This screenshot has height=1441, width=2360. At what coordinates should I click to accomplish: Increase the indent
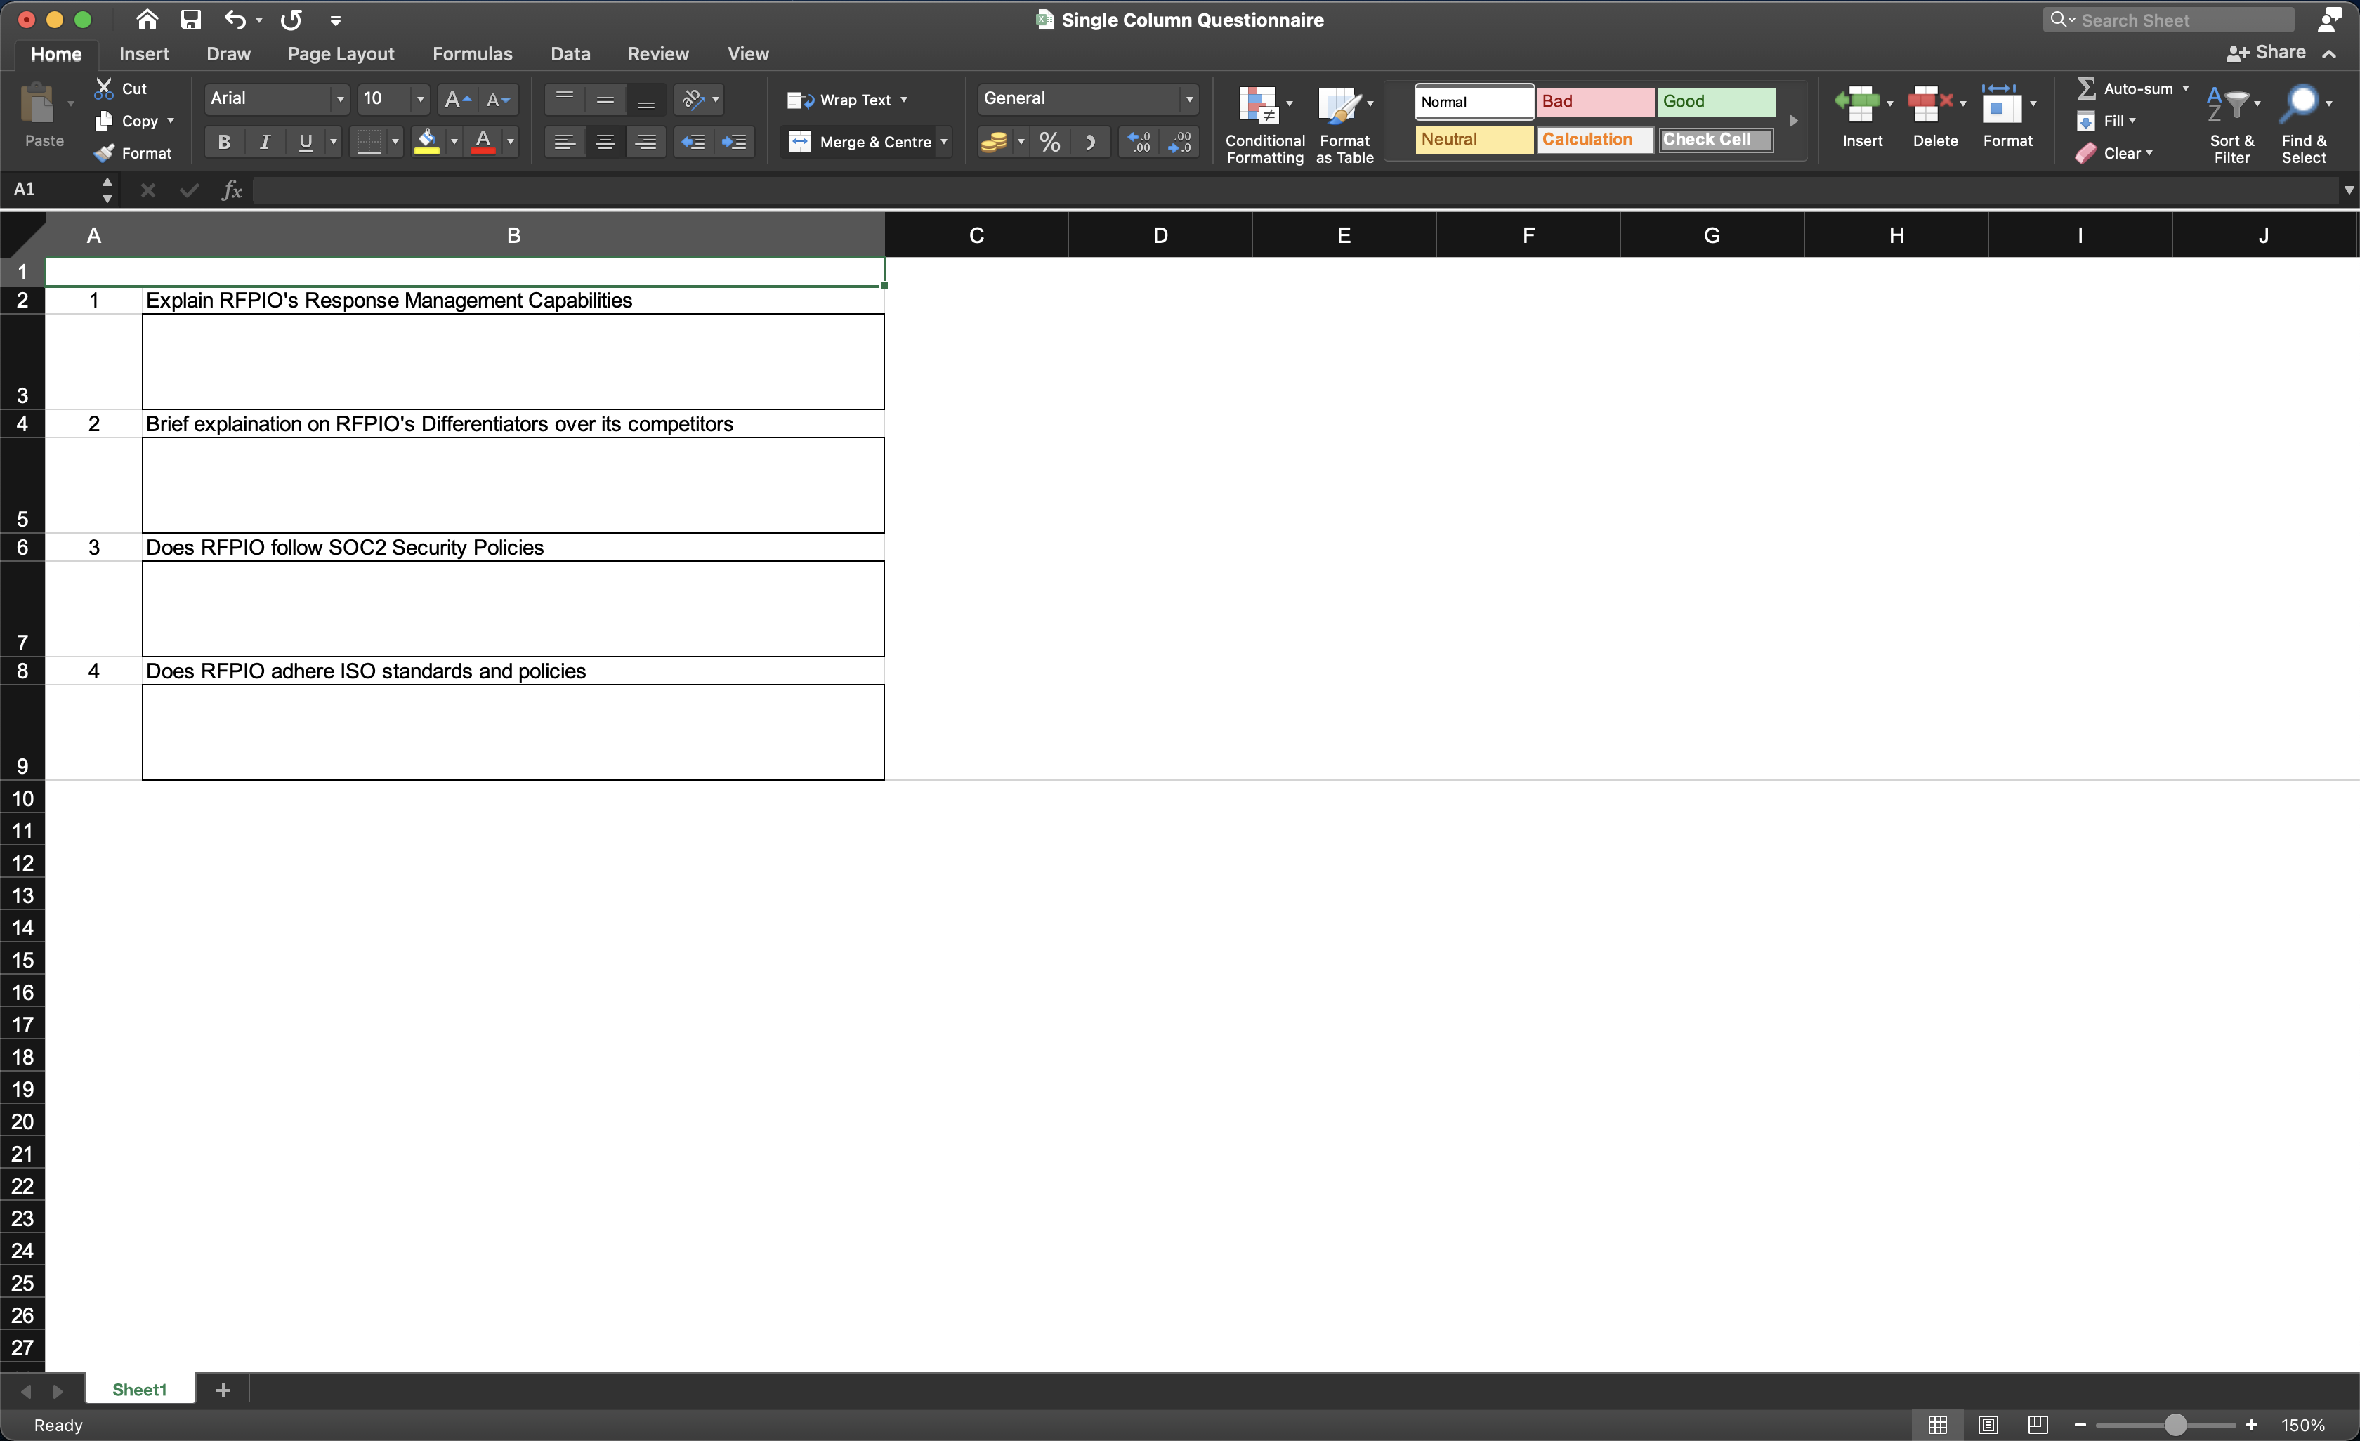tap(734, 142)
